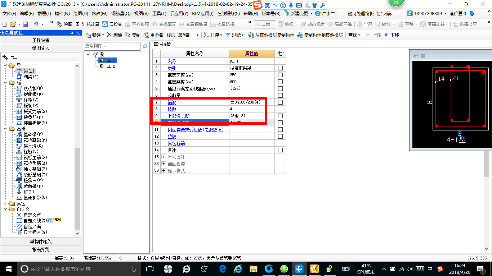The height and width of the screenshot is (276, 492).
Task: Click 重命名 rename button
Action: 153,35
